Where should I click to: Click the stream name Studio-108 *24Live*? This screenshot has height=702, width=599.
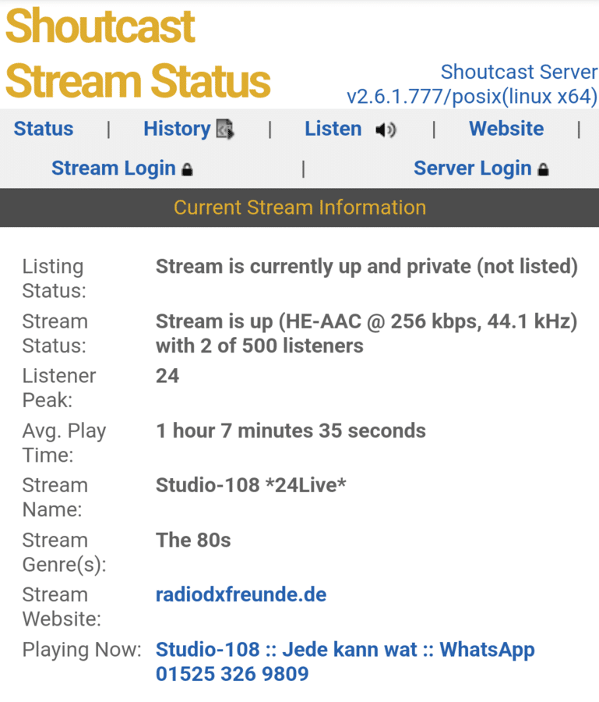tap(251, 485)
